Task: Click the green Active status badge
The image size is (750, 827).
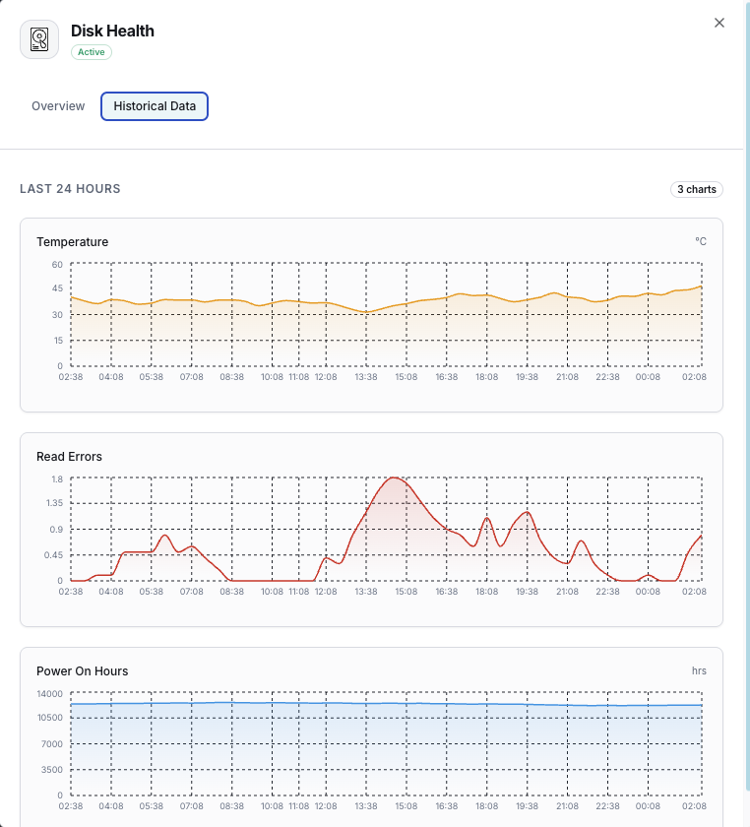Action: (x=92, y=52)
